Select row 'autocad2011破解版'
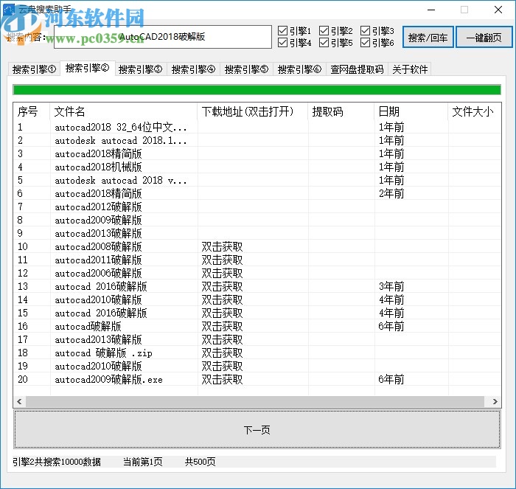Screen dimensions: 516x489 click(257, 260)
